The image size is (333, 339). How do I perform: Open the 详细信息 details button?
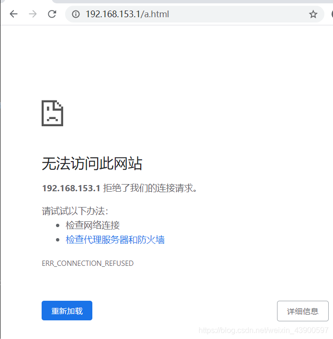pyautogui.click(x=303, y=311)
